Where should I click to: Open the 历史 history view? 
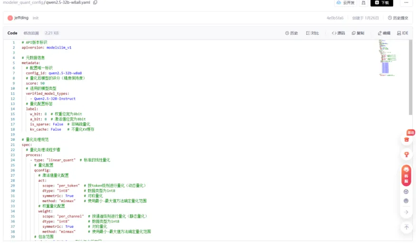(x=292, y=33)
